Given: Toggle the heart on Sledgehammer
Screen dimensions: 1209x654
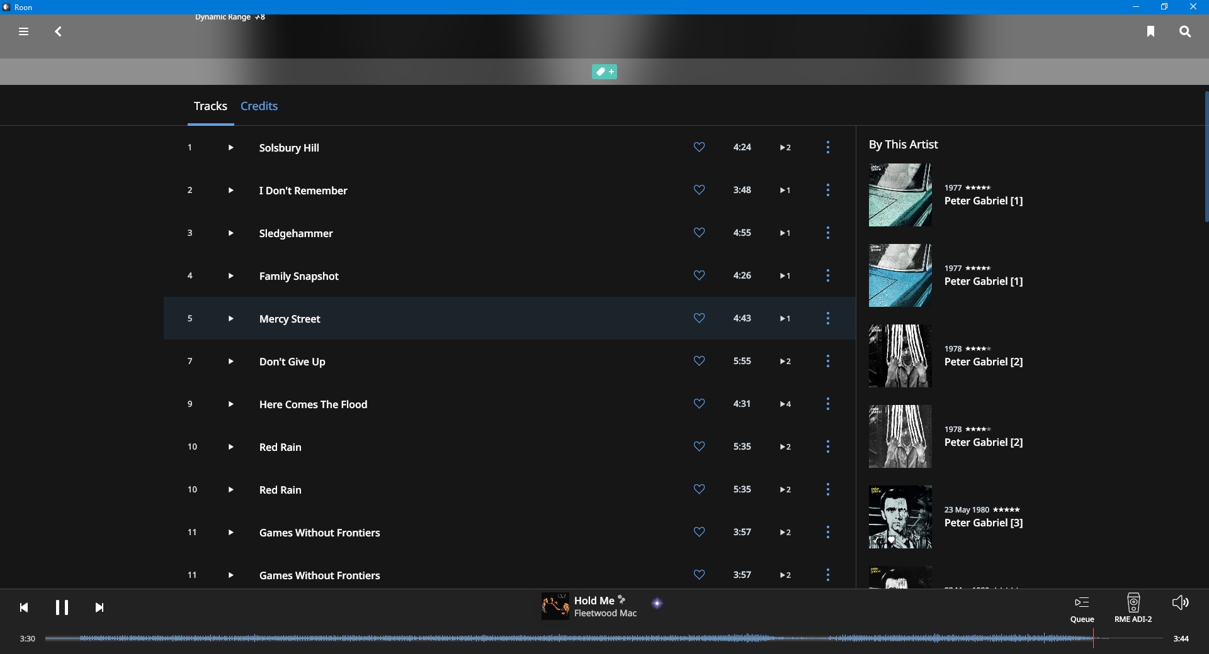Looking at the screenshot, I should [x=699, y=233].
